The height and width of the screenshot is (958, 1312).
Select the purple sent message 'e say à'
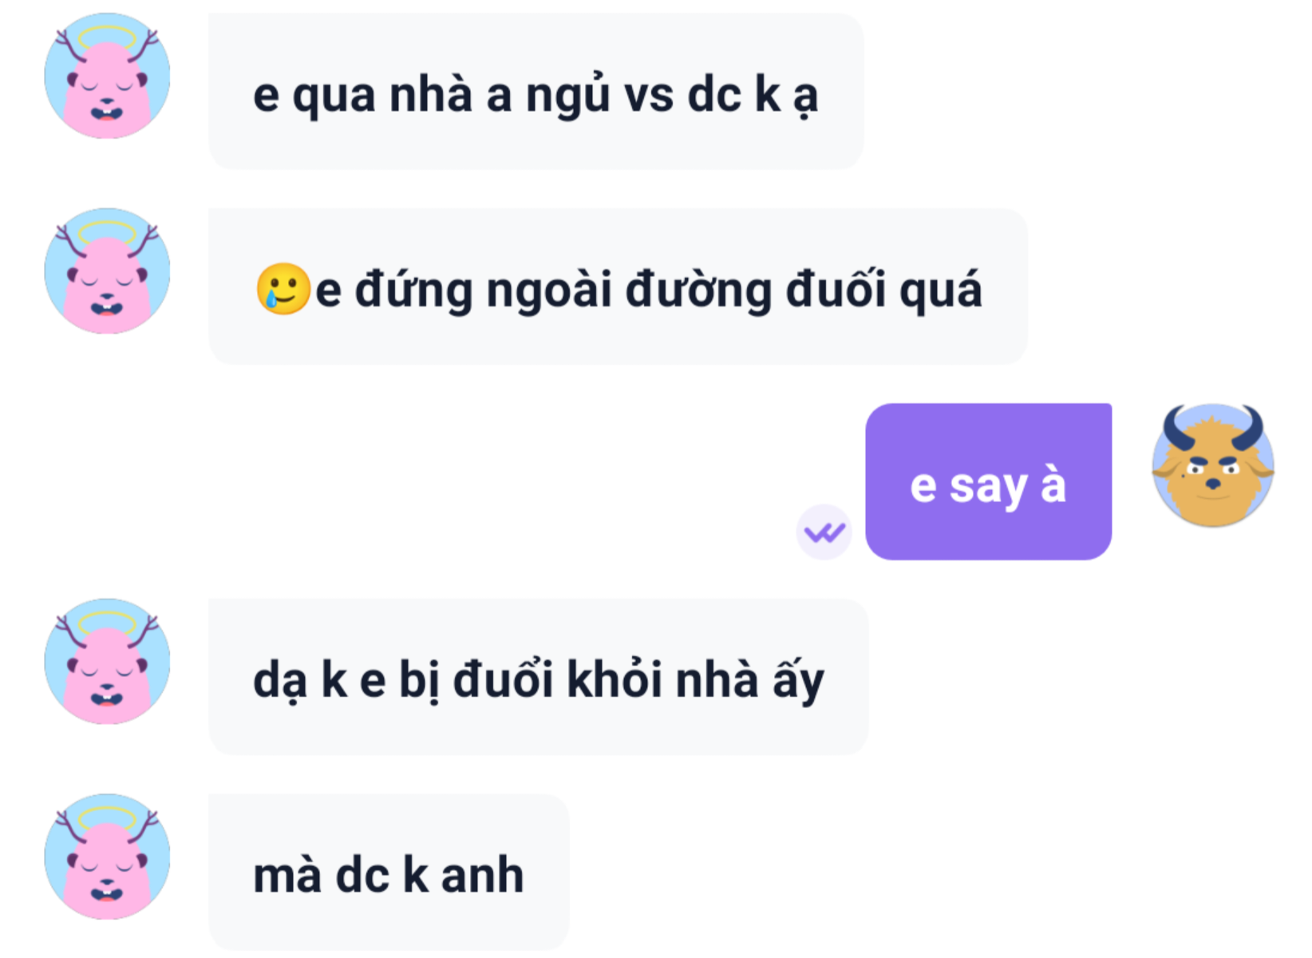(988, 481)
